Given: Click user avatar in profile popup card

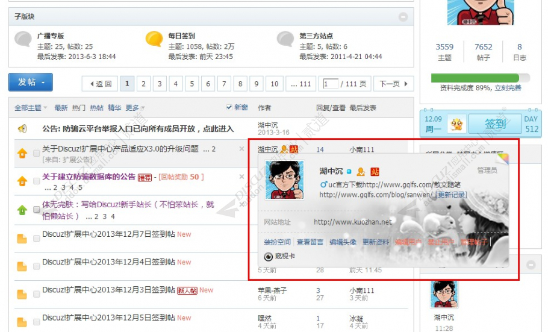Looking at the screenshot, I should point(284,180).
